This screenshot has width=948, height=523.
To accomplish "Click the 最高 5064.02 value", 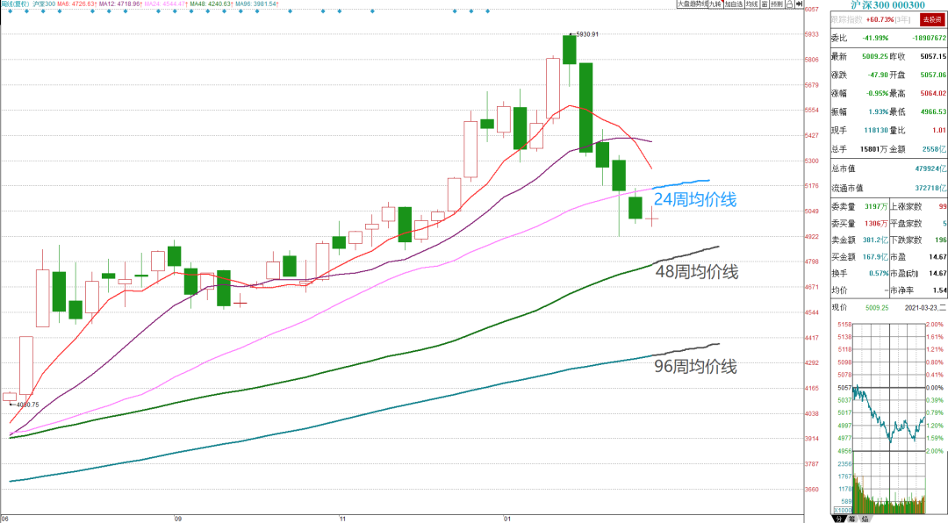I will (933, 93).
